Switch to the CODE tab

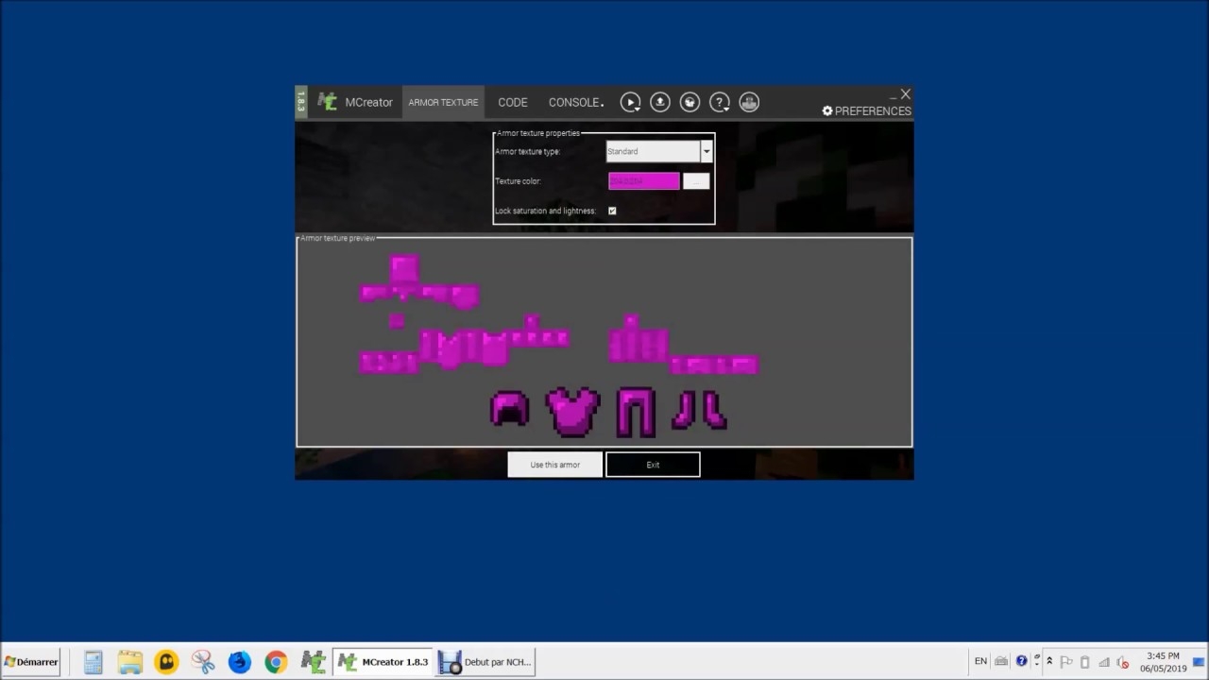pyautogui.click(x=513, y=102)
